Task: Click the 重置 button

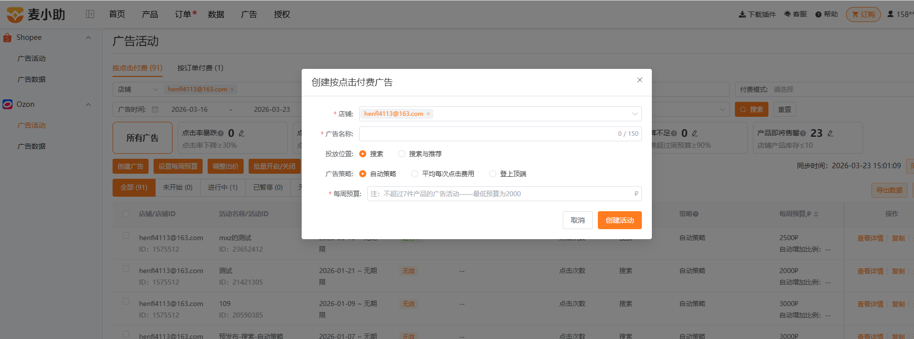Action: pos(785,109)
